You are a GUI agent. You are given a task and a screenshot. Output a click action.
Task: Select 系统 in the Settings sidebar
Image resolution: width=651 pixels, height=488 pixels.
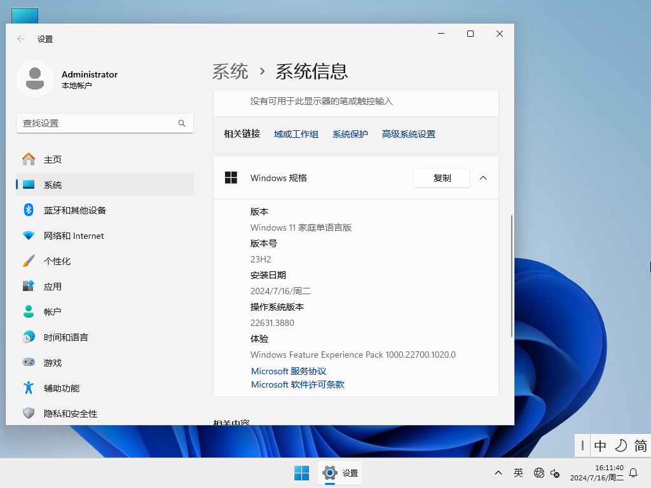(x=53, y=184)
